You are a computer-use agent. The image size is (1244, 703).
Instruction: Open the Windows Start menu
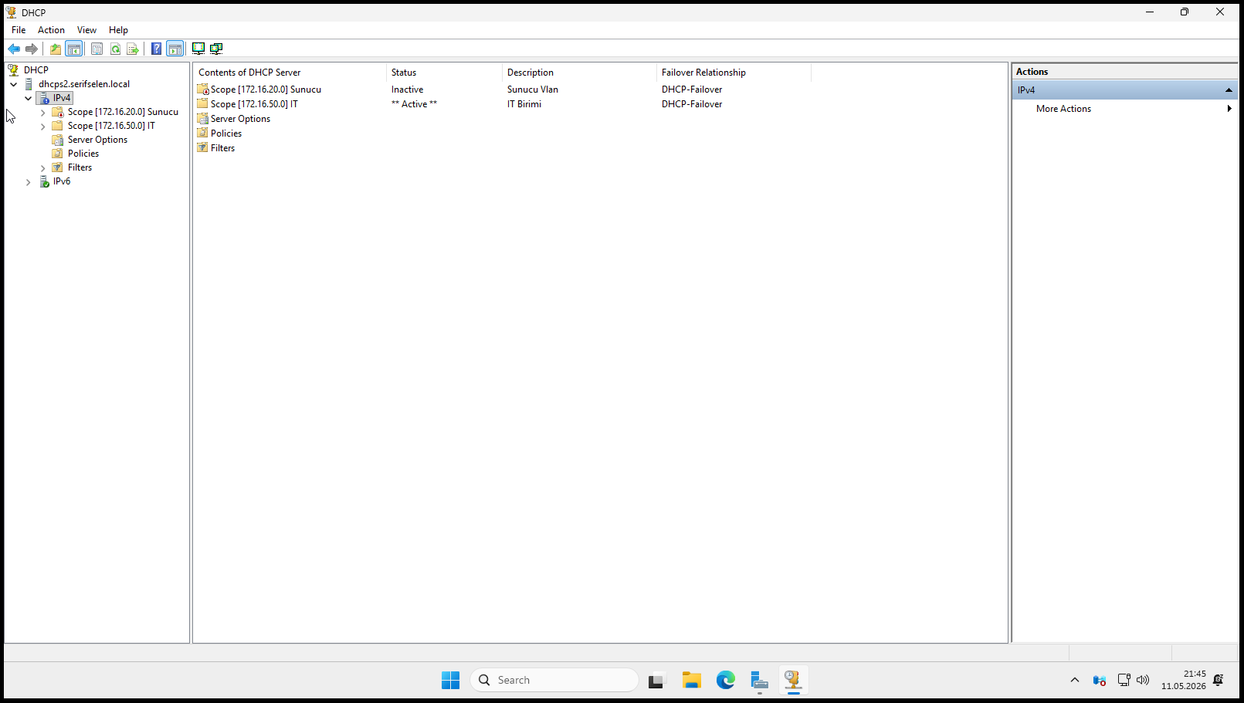(x=450, y=680)
